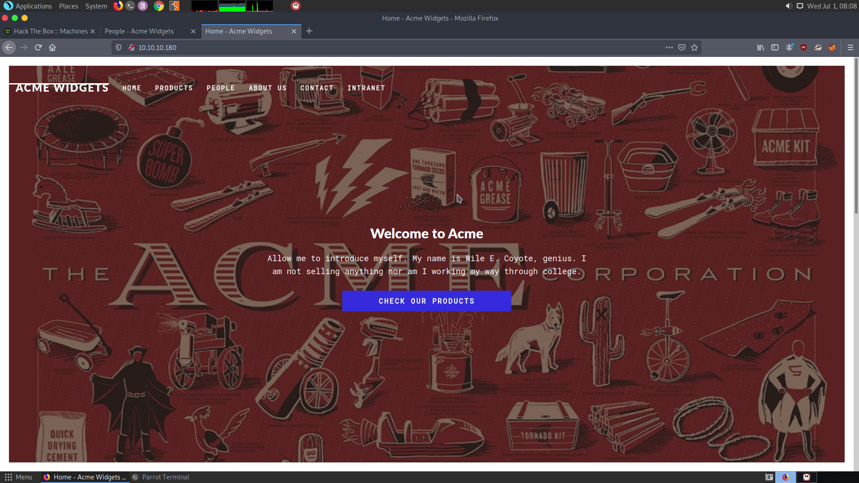Click the browser reload button

[38, 47]
